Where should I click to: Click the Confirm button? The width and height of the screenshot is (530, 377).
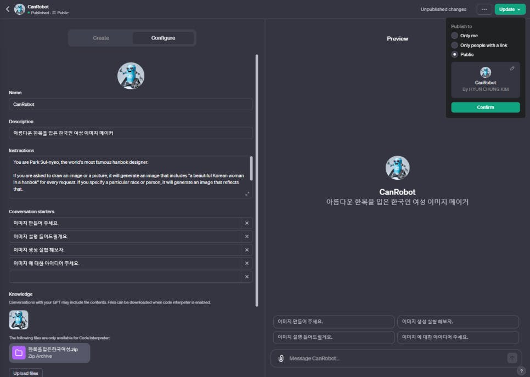(x=486, y=107)
